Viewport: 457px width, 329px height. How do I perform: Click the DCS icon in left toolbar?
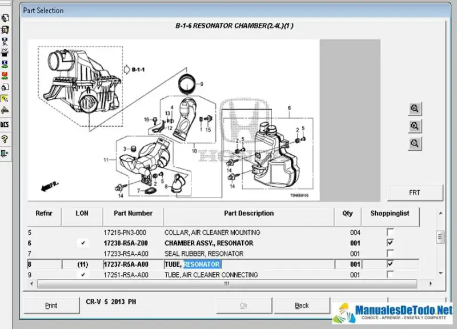5,124
